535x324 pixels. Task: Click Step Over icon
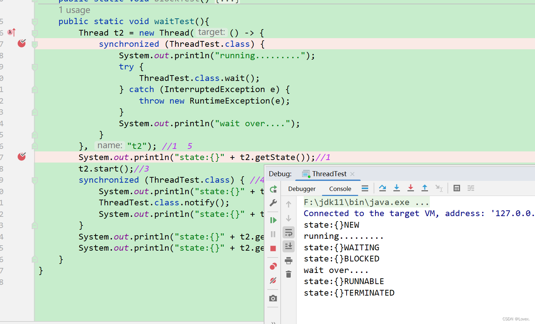(x=383, y=188)
